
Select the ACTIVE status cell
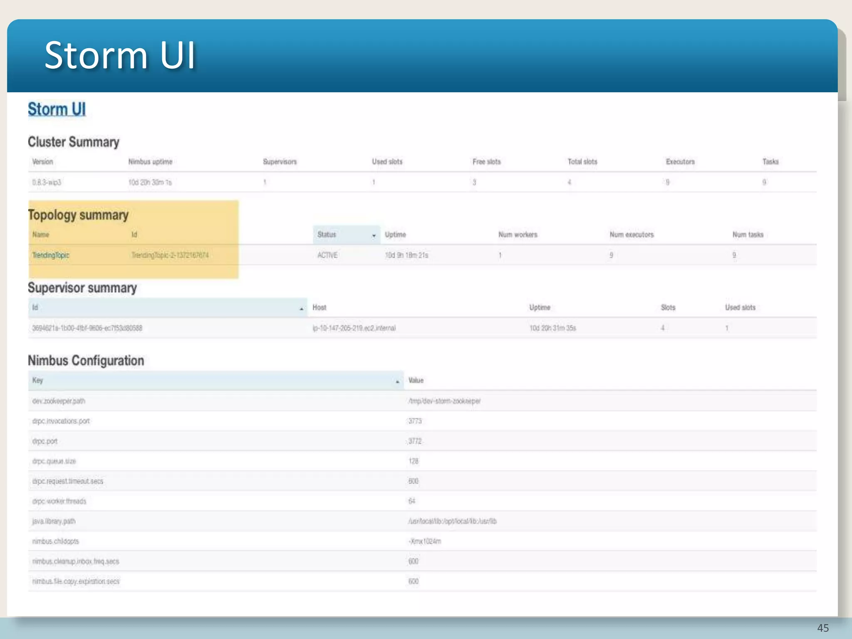pyautogui.click(x=327, y=255)
